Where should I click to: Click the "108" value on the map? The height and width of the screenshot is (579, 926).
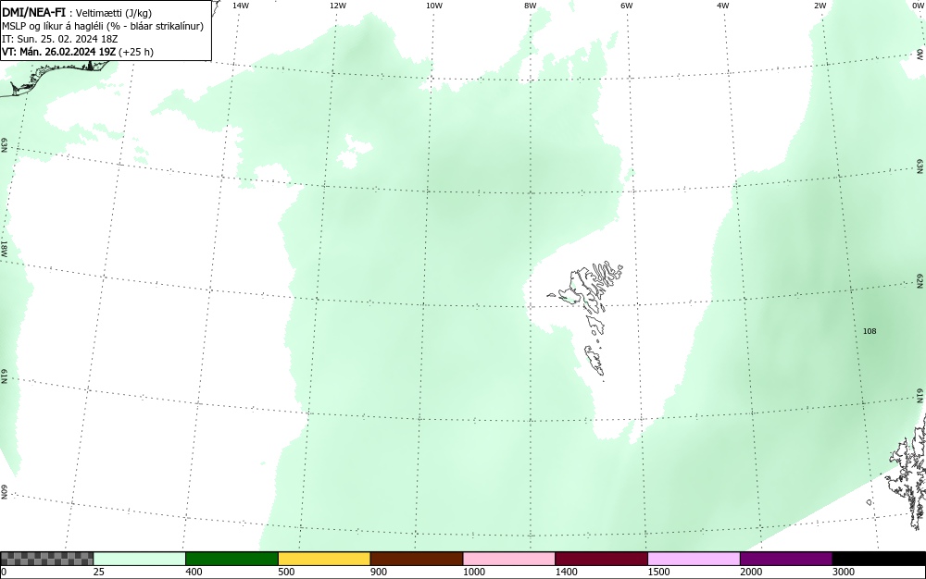coord(870,331)
